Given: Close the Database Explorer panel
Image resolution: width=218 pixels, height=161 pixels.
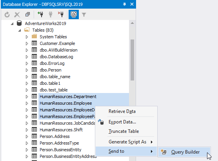Looking at the screenshot, I should (x=132, y=4).
